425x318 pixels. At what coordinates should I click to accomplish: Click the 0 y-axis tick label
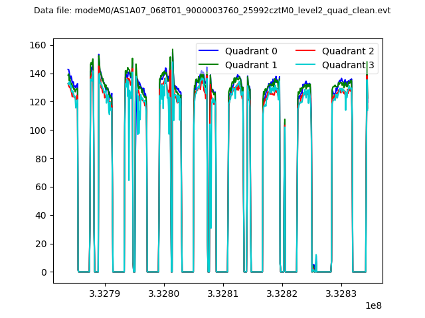coord(44,272)
